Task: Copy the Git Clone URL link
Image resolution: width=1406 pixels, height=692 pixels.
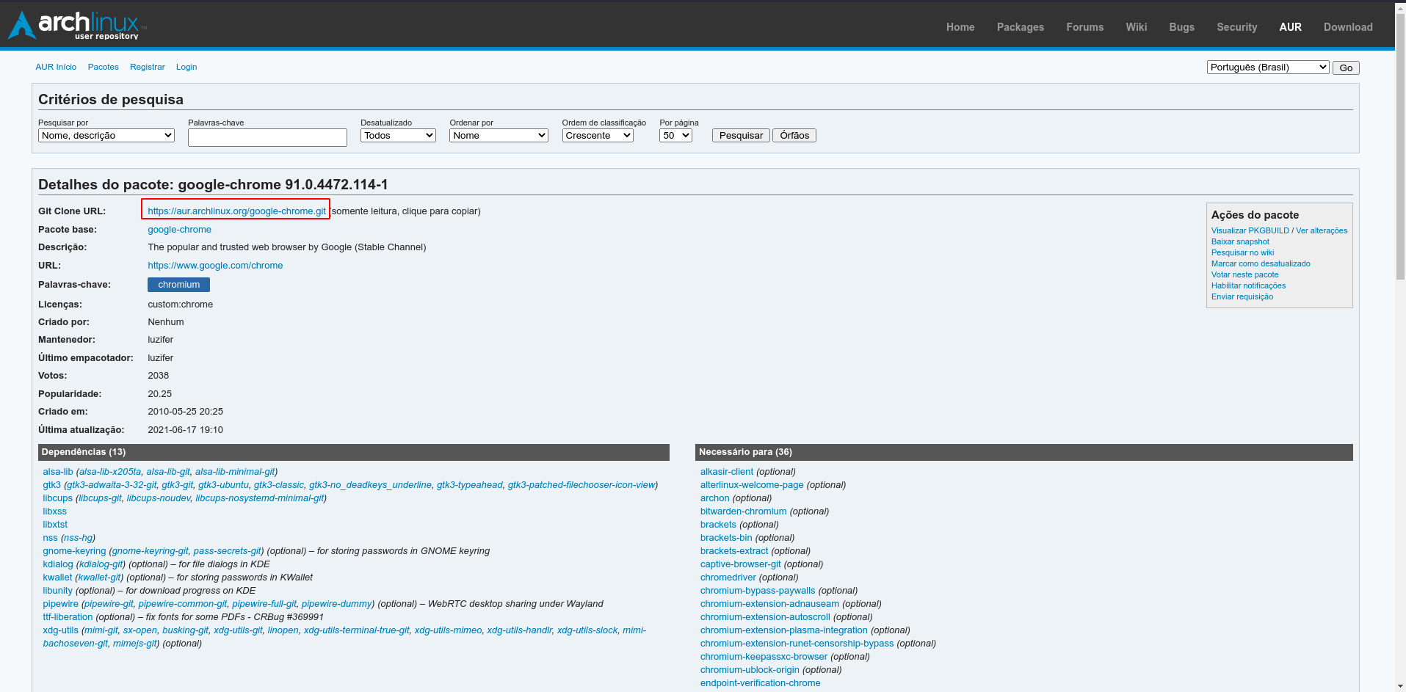Action: point(236,211)
